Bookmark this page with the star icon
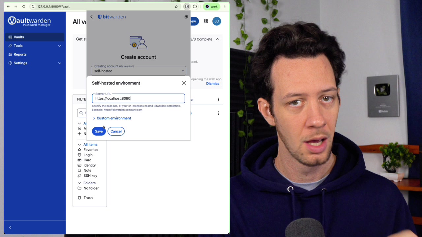Image resolution: width=422 pixels, height=237 pixels. coord(176,7)
